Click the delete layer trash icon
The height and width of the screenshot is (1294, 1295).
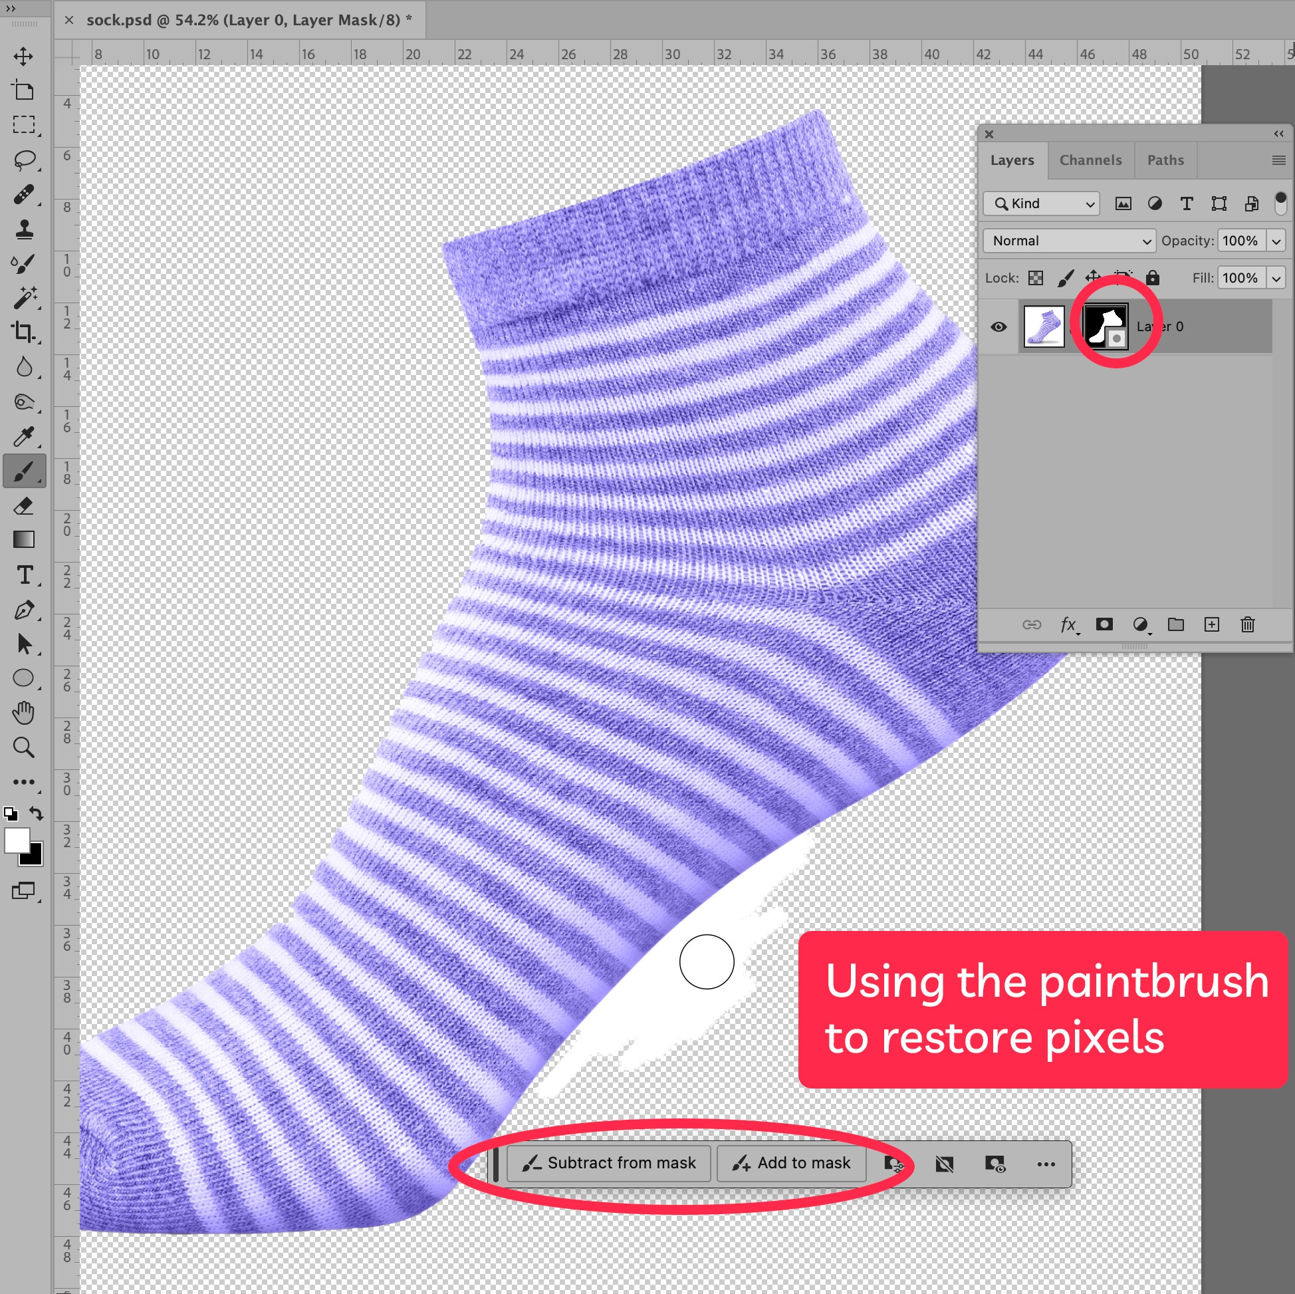point(1247,625)
